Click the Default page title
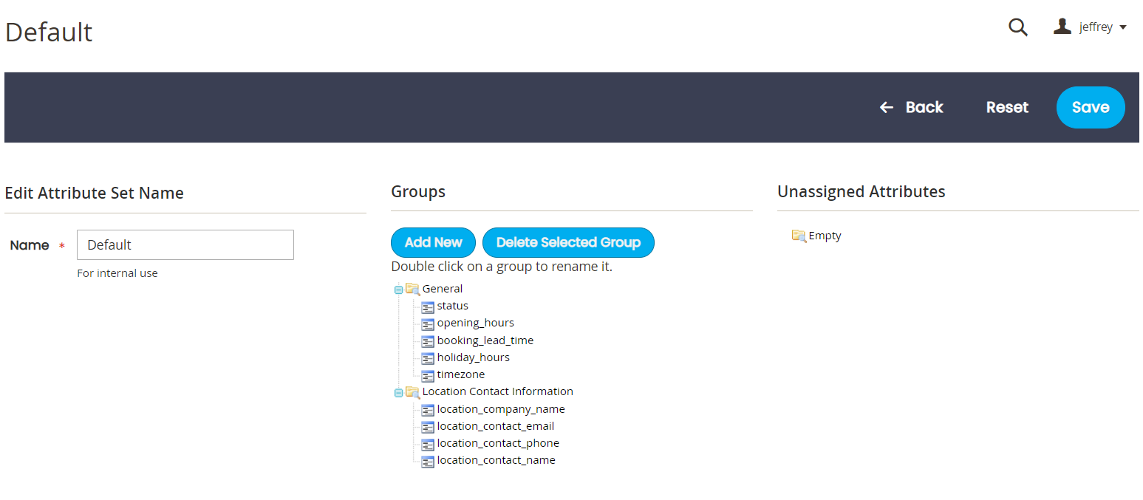 pos(49,32)
